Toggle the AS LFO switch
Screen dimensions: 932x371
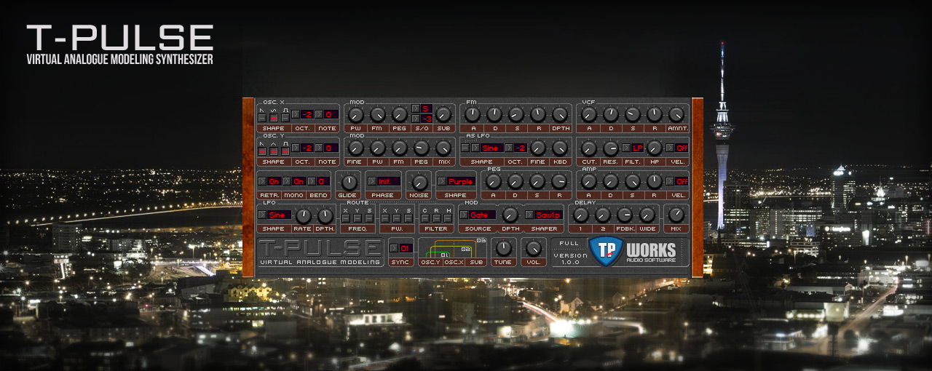[465, 148]
